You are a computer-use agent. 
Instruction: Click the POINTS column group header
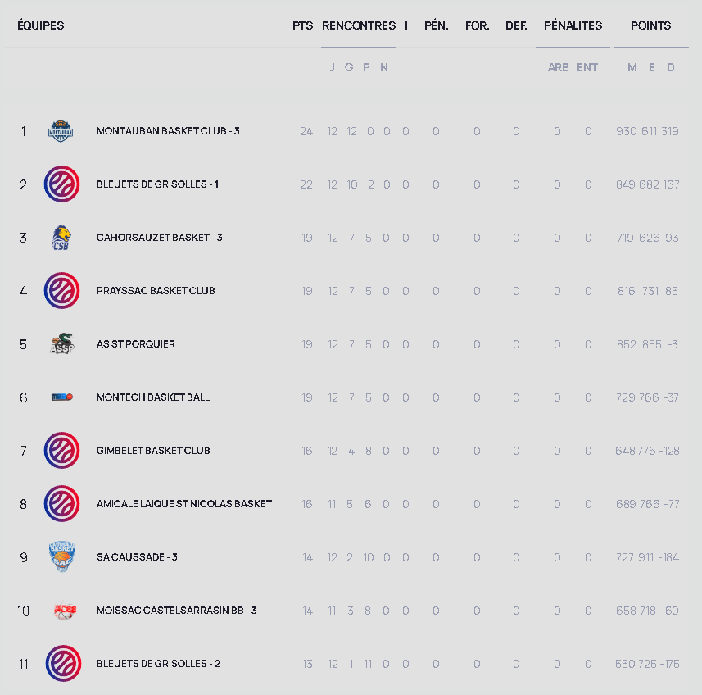pyautogui.click(x=650, y=25)
